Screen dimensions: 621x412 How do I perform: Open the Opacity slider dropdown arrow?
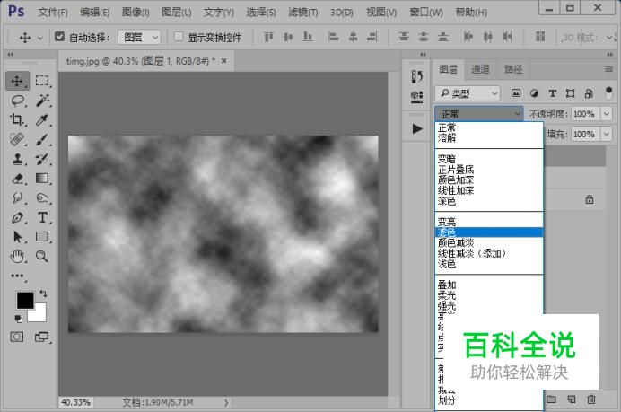click(607, 114)
